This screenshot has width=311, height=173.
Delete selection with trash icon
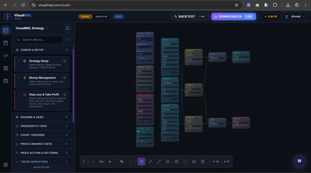coord(203,162)
